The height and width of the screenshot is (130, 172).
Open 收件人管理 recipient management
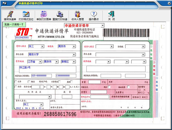pos(77,16)
